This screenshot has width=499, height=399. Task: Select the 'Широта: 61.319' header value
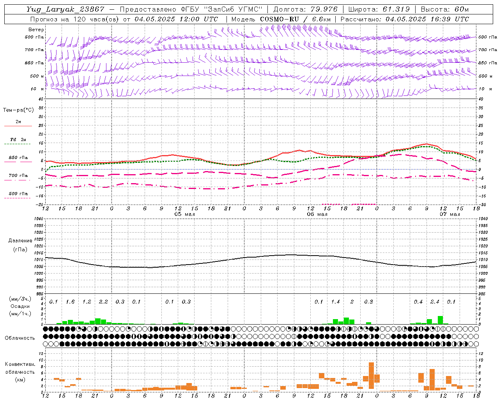point(379,9)
